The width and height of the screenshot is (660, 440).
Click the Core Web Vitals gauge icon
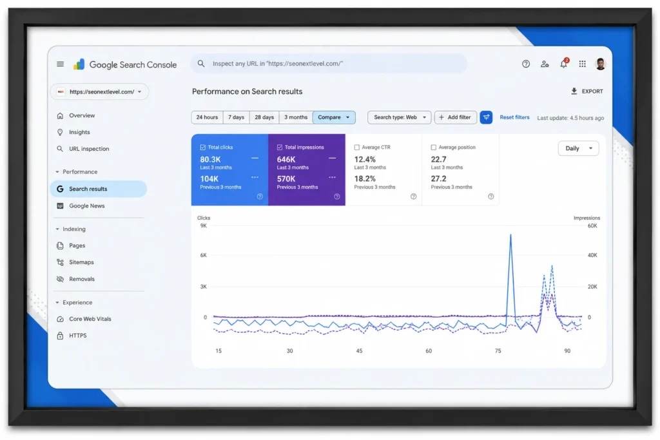click(60, 319)
